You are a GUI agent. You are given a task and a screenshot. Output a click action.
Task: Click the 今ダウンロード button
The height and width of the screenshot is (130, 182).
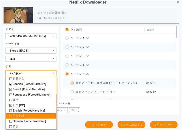coord(164,125)
